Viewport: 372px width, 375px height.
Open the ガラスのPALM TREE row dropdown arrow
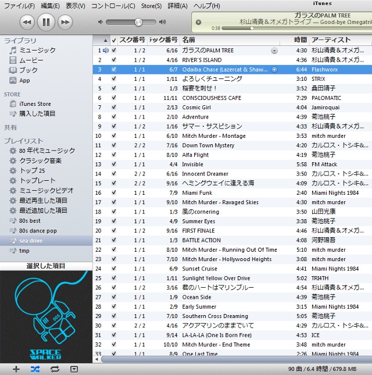[x=274, y=51]
